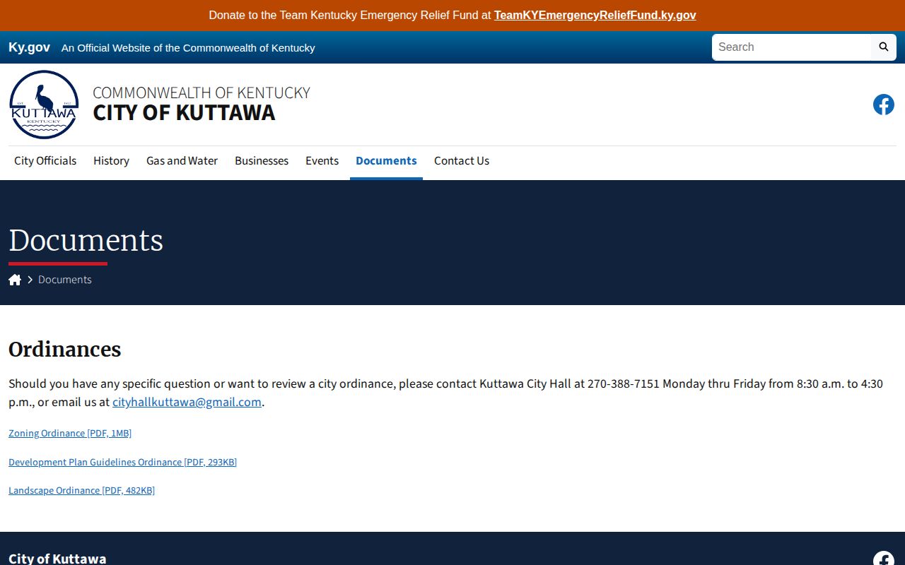The width and height of the screenshot is (905, 565).
Task: Click the TeamKYEmergencyReliefFund.ky.gov link
Action: pyautogui.click(x=595, y=15)
